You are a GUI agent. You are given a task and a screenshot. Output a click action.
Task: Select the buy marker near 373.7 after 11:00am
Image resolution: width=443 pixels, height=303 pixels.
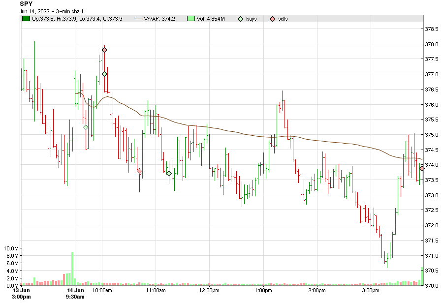pyautogui.click(x=169, y=173)
